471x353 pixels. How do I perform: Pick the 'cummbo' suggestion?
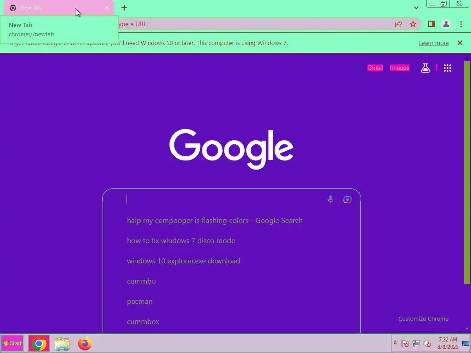point(231,281)
